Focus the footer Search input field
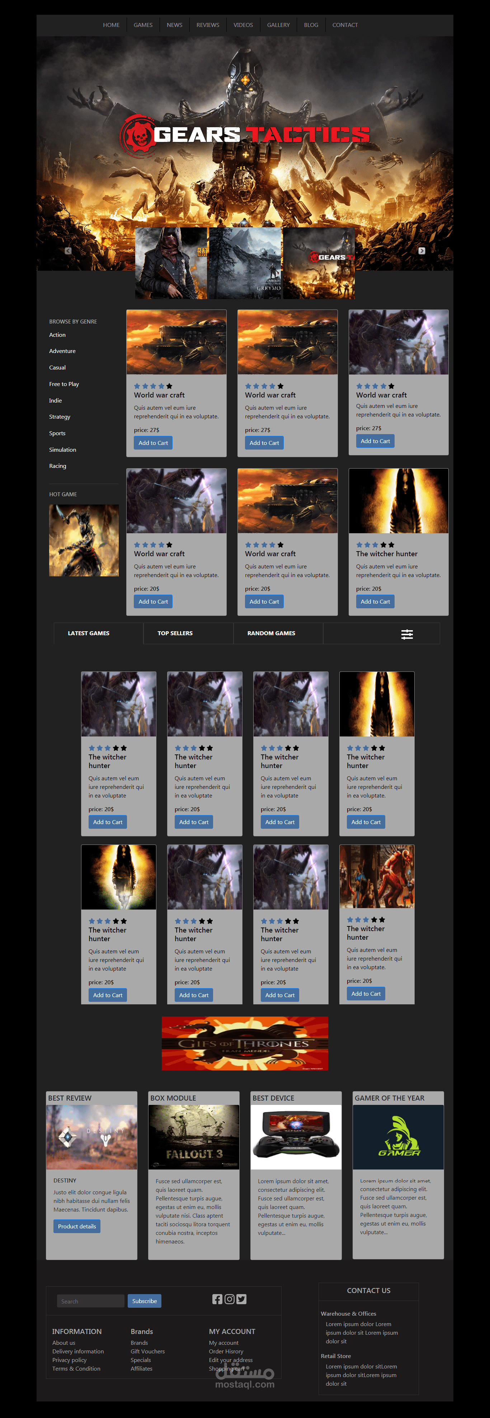The height and width of the screenshot is (1418, 490). click(x=91, y=1301)
